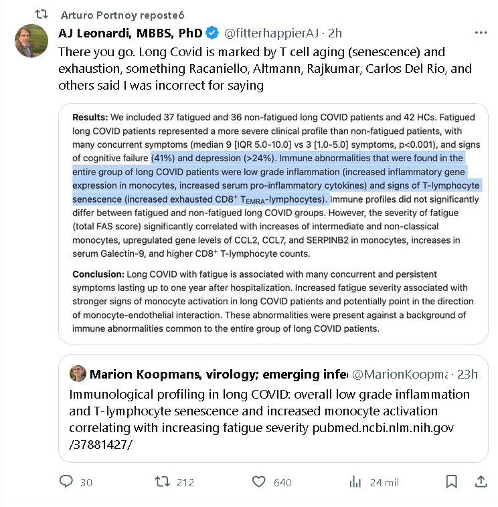Bookmark this tweet
Screen dimensions: 498x507
click(452, 482)
